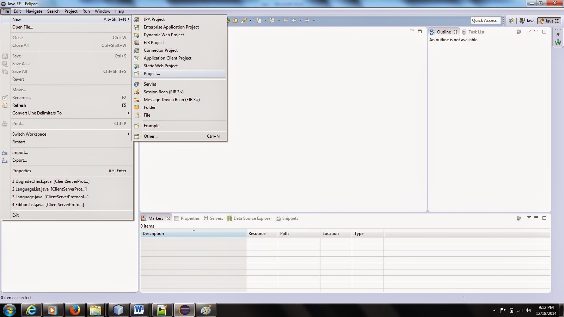
Task: Minimize the Markers view panel
Action: pyautogui.click(x=536, y=217)
